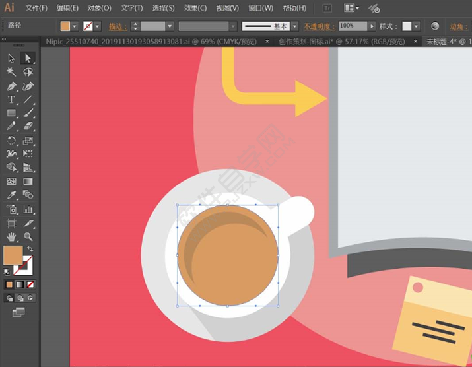
Task: Set paint mode to None
Action: coord(30,284)
